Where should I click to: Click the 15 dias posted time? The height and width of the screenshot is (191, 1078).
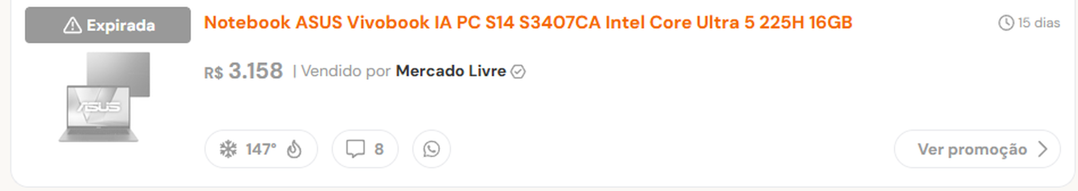[x=1039, y=23]
